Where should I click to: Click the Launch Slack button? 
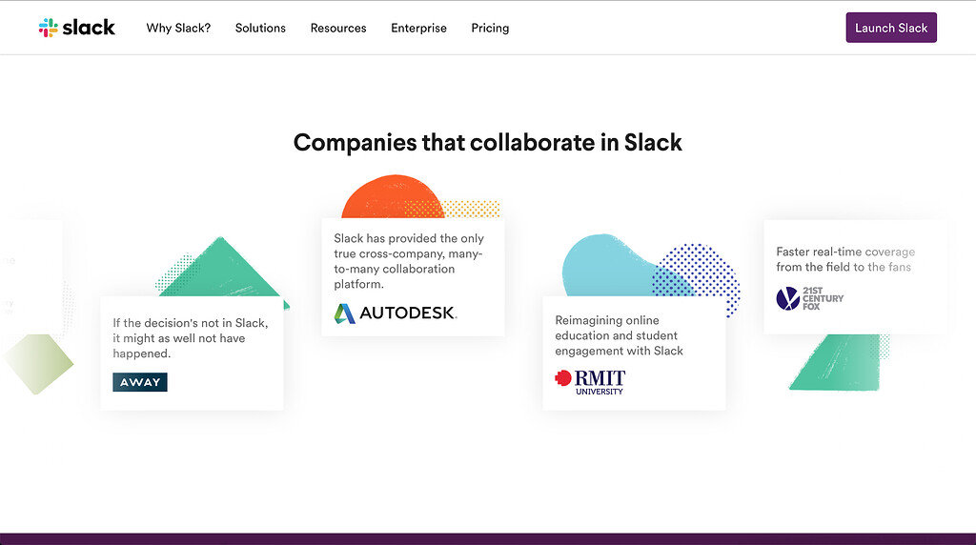click(891, 28)
